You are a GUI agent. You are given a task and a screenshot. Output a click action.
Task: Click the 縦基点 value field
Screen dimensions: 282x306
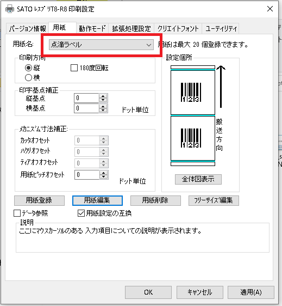86,98
